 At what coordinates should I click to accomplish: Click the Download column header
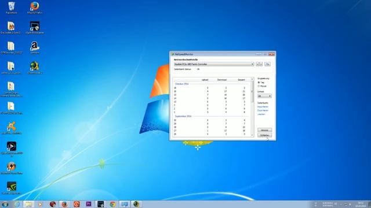(x=221, y=80)
